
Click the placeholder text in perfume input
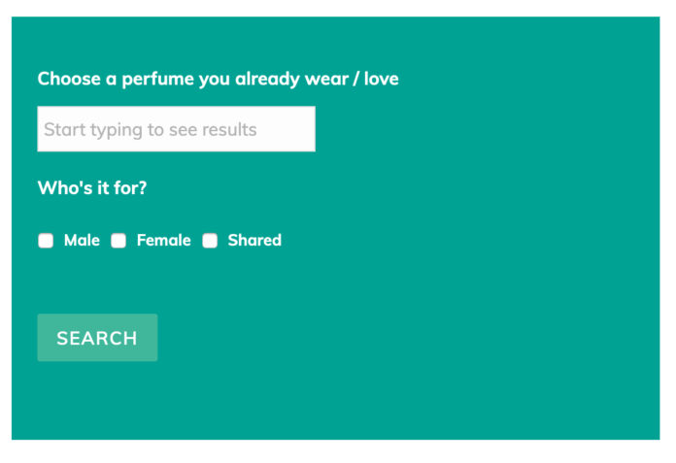point(151,130)
